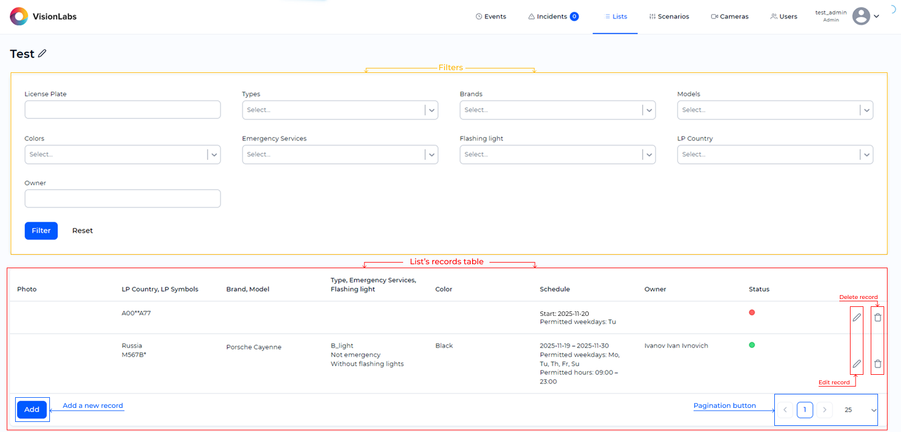Focus the Owner input field
The image size is (901, 432).
[122, 199]
